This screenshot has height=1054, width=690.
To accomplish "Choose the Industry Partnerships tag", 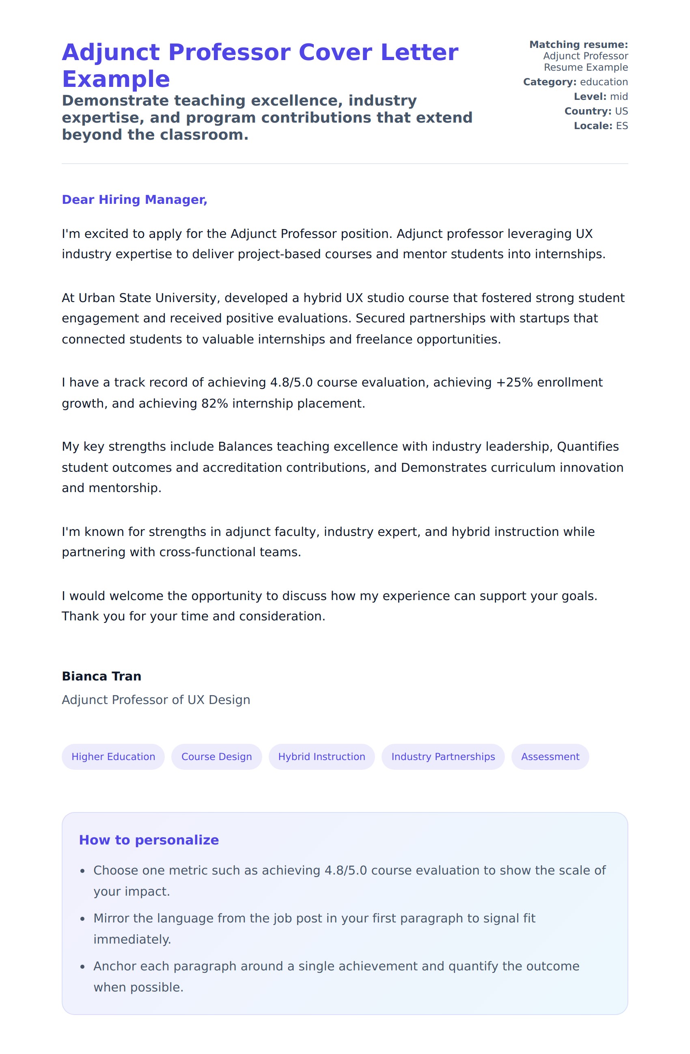I will [442, 756].
